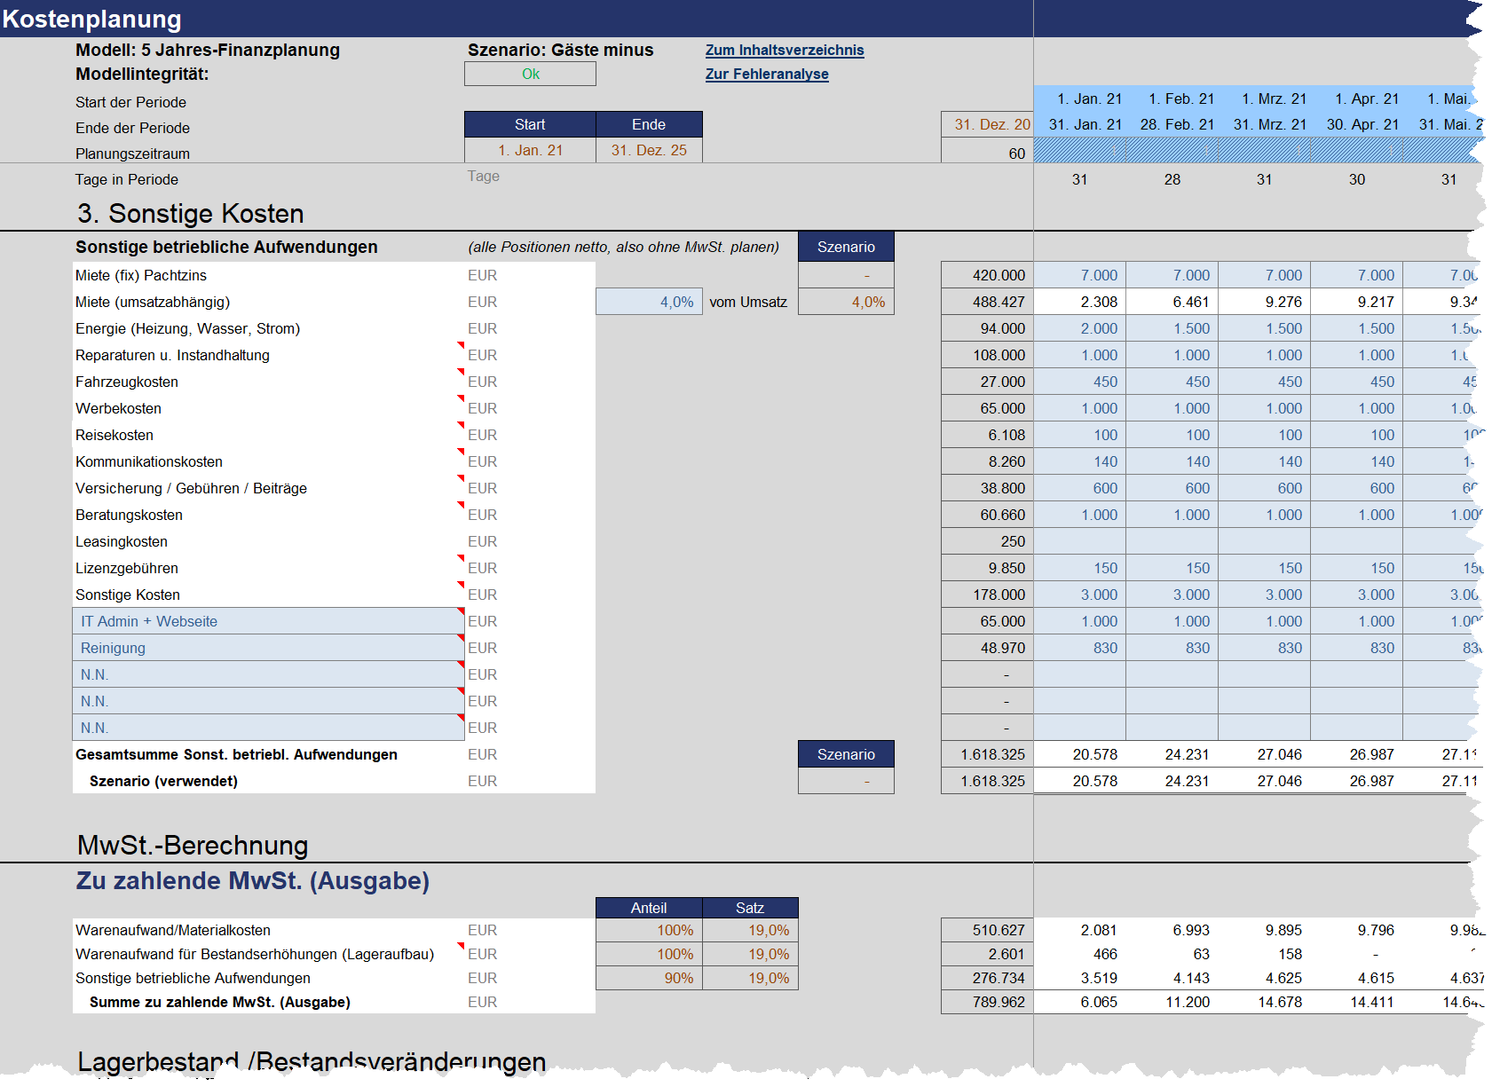
Task: Click the 4,0% vom Umsatz input cell
Action: tap(649, 303)
